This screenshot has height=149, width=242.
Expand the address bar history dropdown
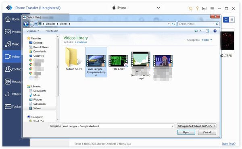pos(169,24)
